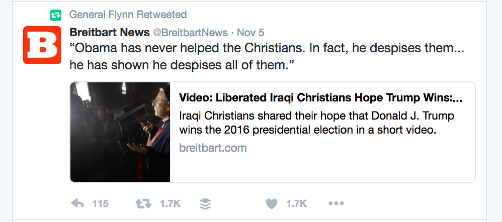
Task: Open the Breitbart News display name
Action: click(109, 32)
